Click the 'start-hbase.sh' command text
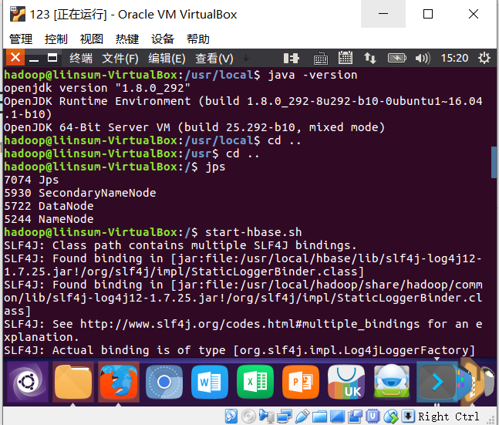Viewport: 499px width, 425px height. click(253, 232)
